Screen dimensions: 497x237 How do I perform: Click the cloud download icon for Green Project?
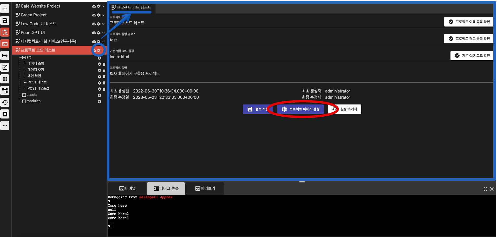coord(94,15)
